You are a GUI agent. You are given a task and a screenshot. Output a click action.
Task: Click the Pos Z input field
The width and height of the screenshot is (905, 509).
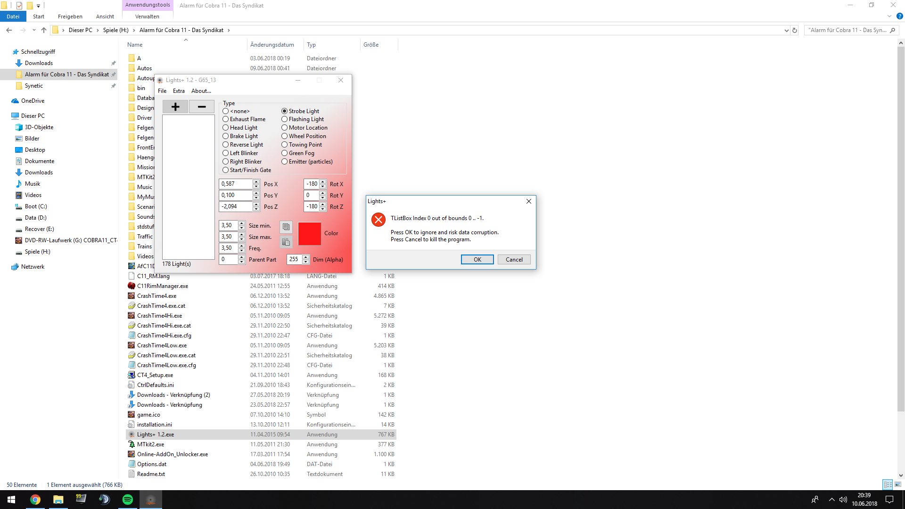[x=236, y=206]
